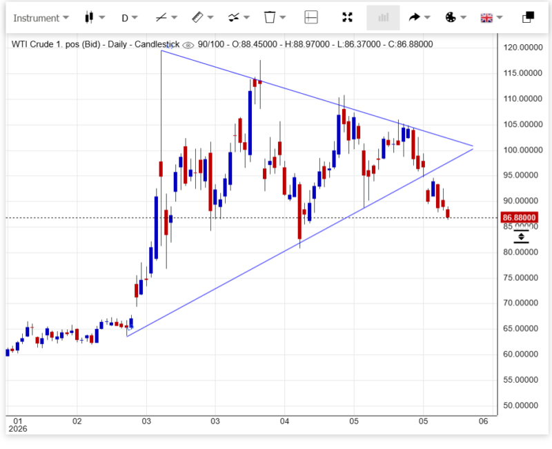
Task: Open the Instrument dropdown
Action: [41, 18]
